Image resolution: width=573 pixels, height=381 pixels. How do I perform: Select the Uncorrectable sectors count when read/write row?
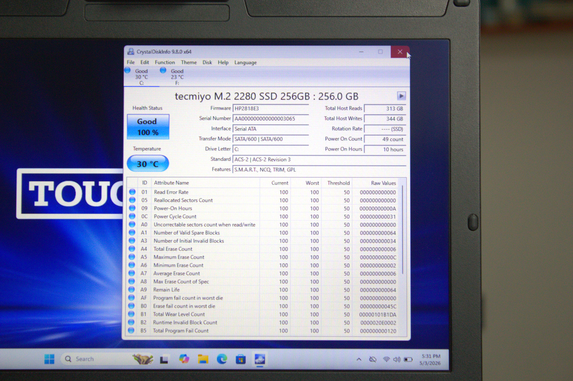(x=263, y=225)
